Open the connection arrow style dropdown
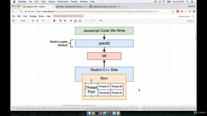Image resolution: width=207 pixels, height=116 pixels. click(87, 21)
